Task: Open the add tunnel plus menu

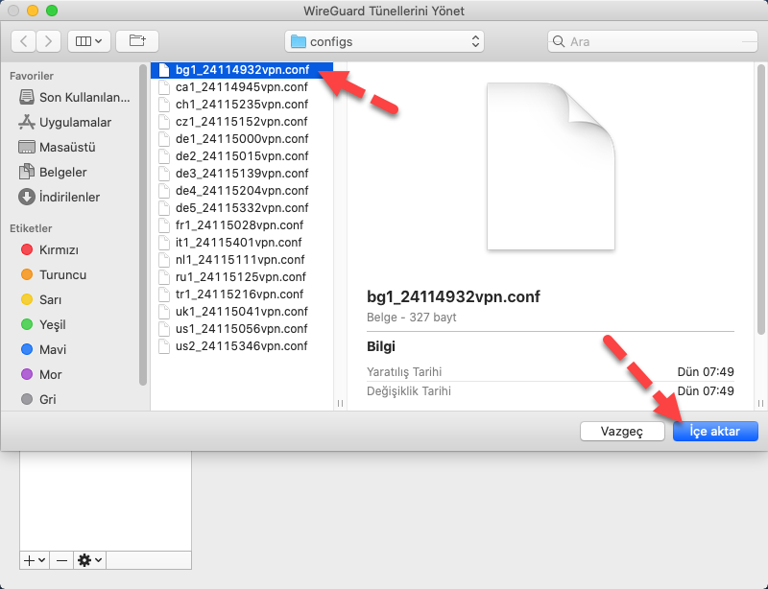Action: point(35,560)
